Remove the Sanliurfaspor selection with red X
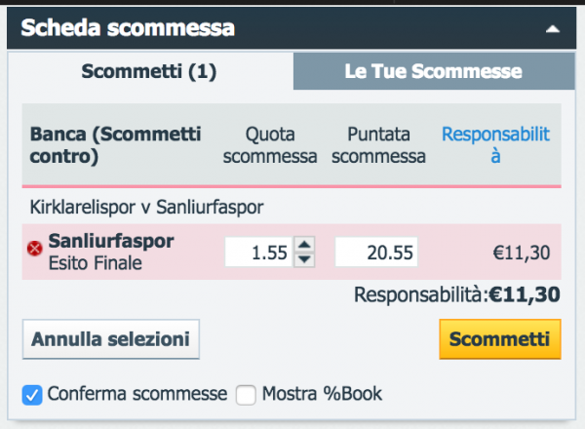The image size is (585, 429). pyautogui.click(x=35, y=248)
